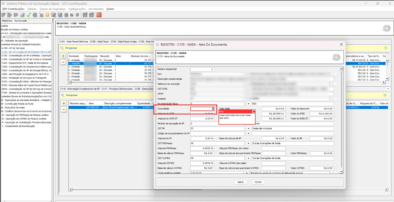
Task: Click the red power exit toolbar icon
Action: pyautogui.click(x=99, y=15)
